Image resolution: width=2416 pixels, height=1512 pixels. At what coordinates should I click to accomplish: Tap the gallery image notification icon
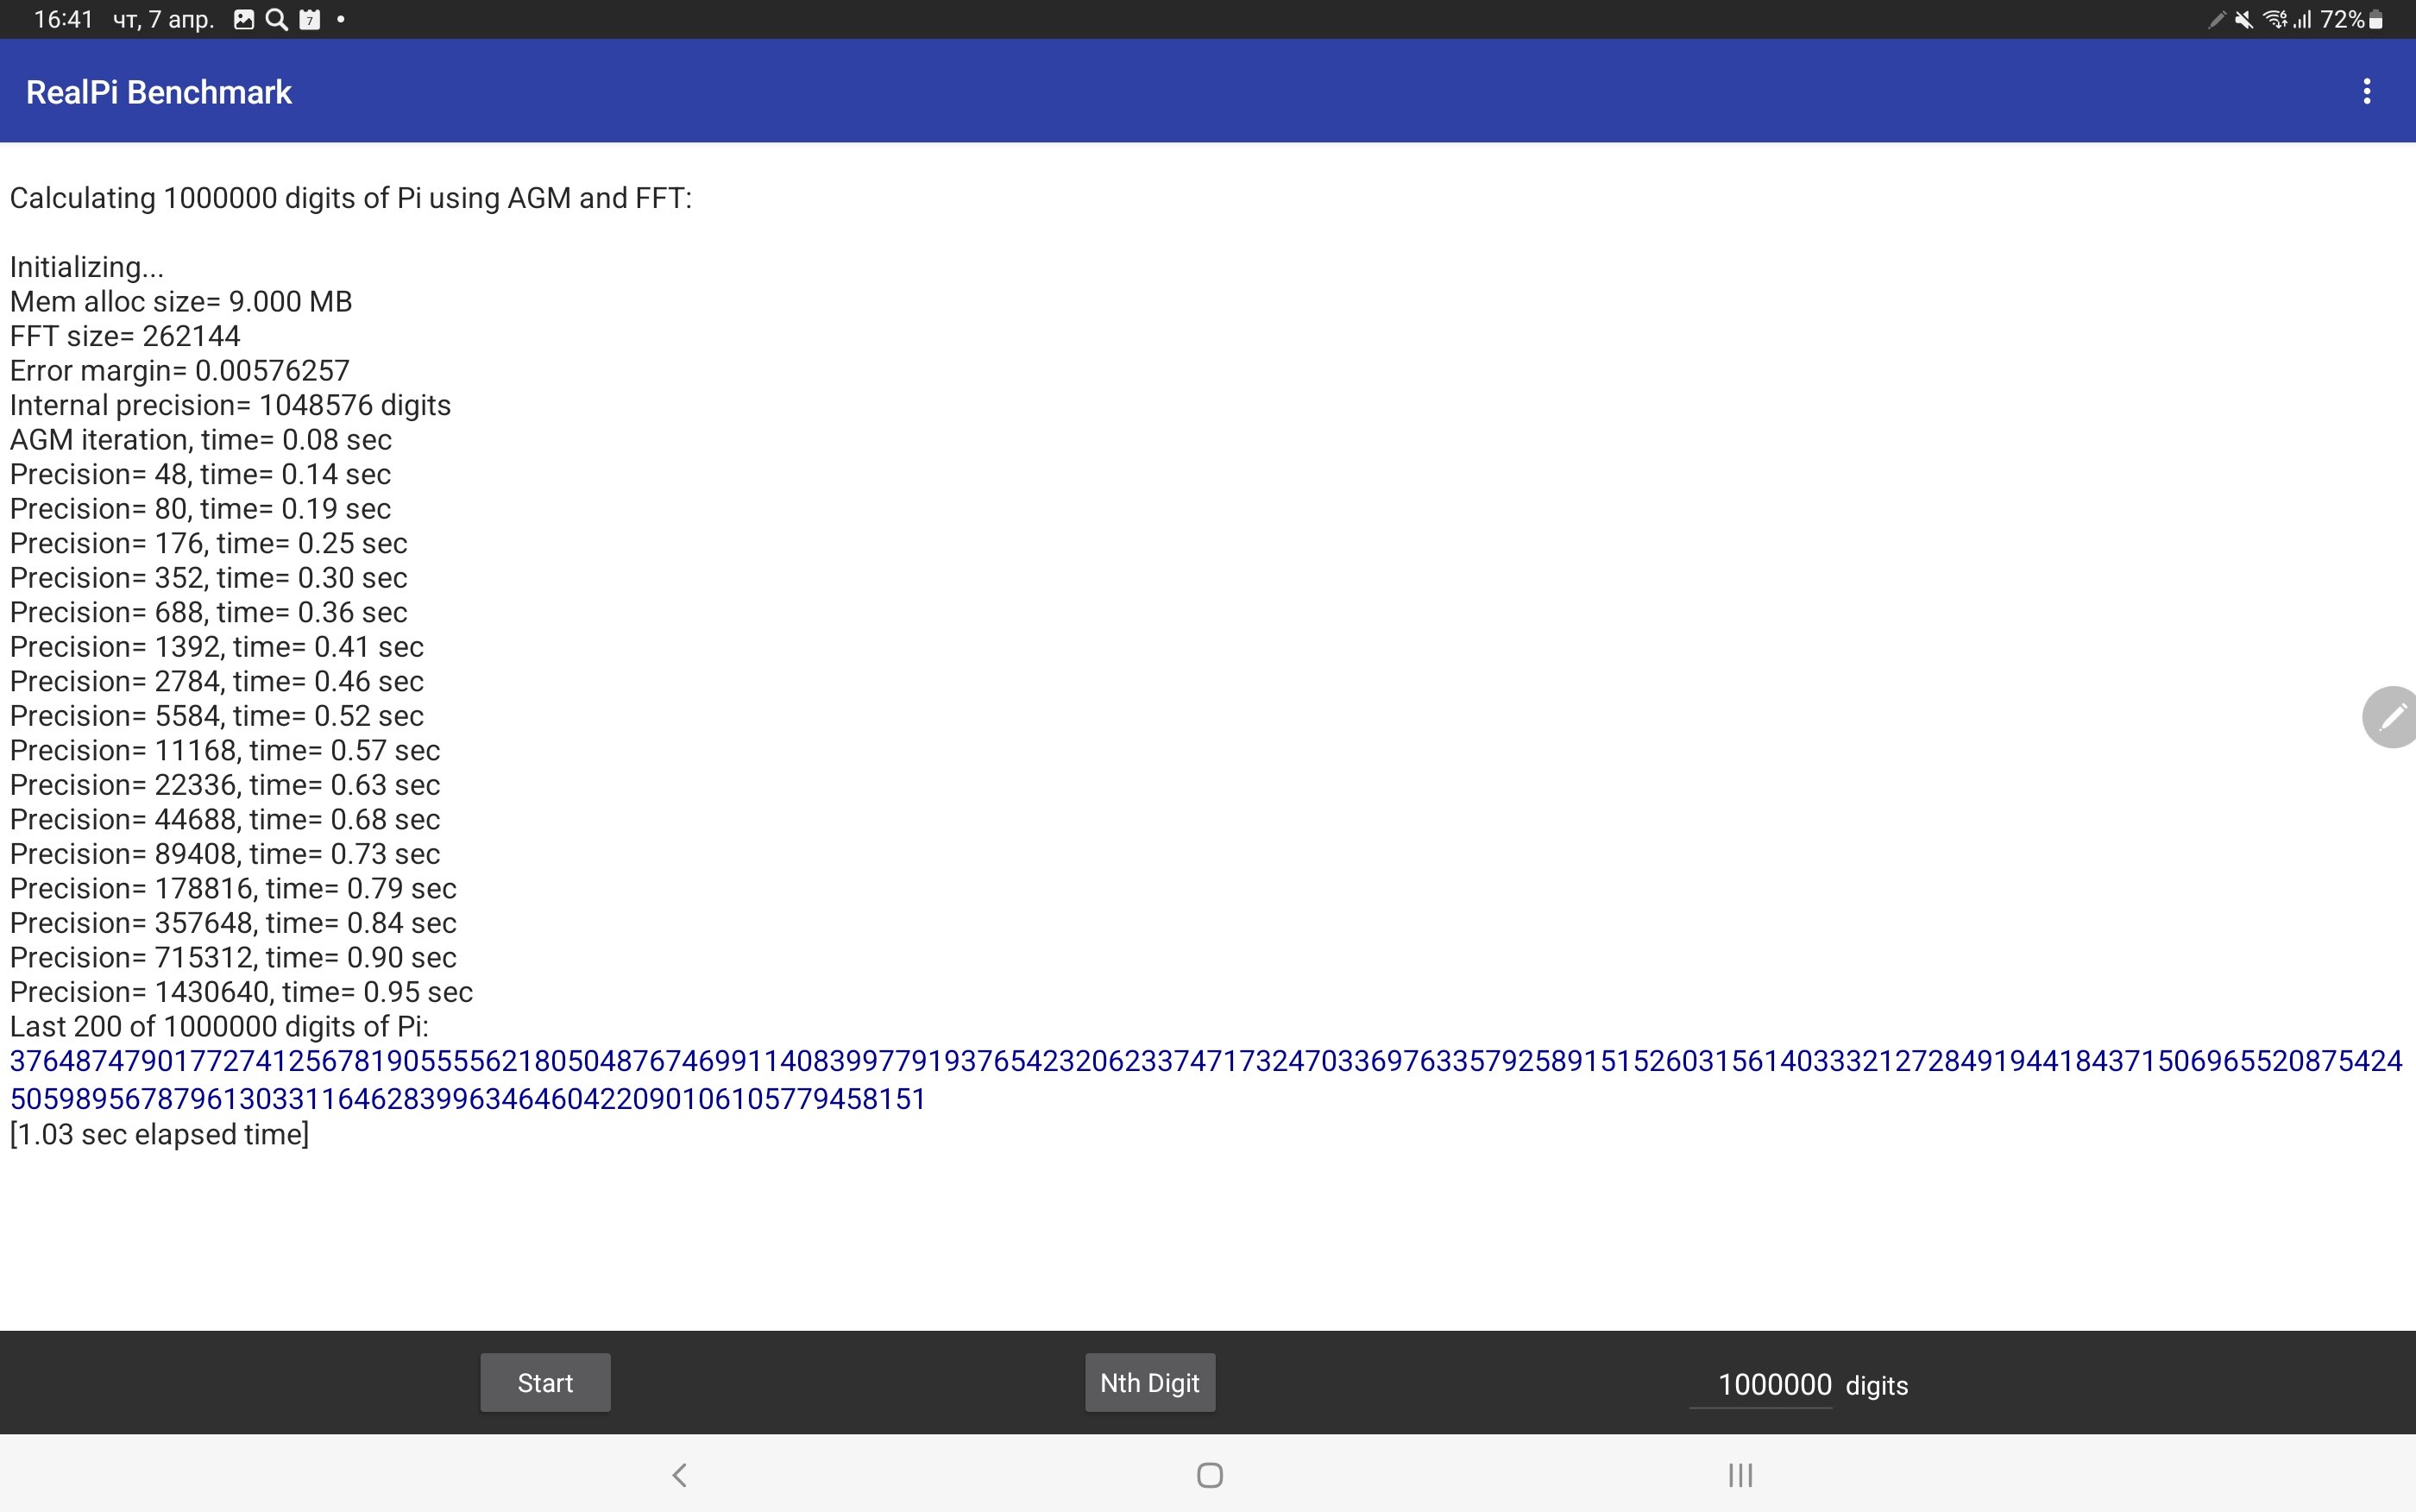(x=244, y=19)
